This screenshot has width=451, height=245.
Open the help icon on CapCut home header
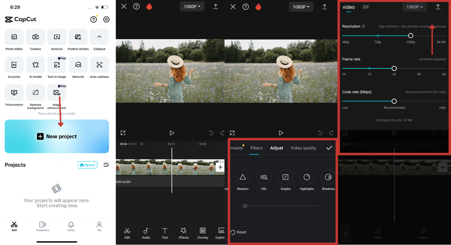pos(93,20)
